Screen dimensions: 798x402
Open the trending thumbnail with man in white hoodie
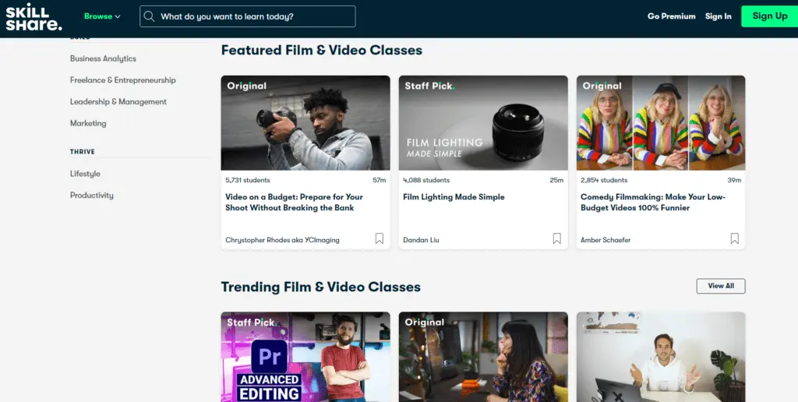pyautogui.click(x=661, y=357)
